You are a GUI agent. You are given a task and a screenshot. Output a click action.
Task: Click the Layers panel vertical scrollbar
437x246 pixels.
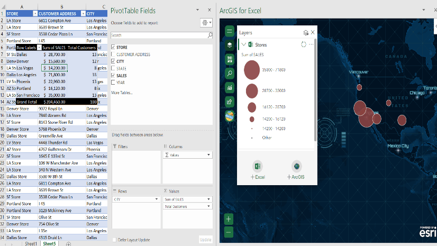[315, 90]
